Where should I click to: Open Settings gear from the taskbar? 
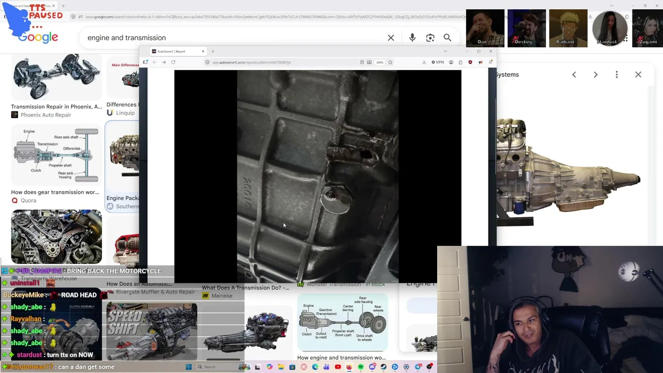(406, 367)
